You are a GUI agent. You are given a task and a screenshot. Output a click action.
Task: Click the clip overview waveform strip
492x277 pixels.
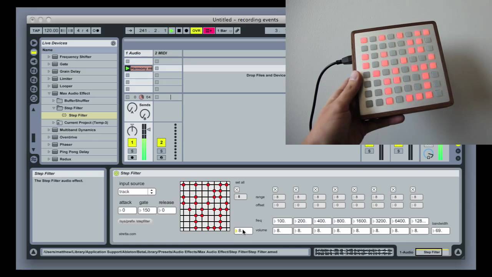353,252
